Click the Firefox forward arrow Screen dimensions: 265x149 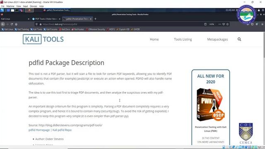coord(7,24)
